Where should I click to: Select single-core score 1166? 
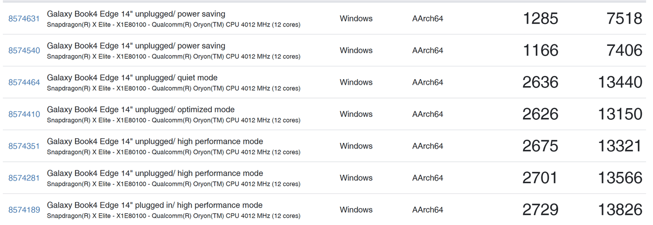540,51
